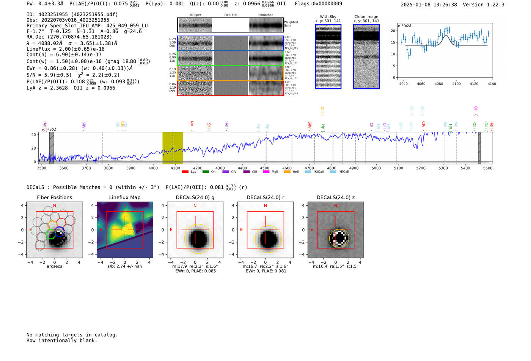Select 'No matching targets in catalog.' text
The image size is (531, 361).
pos(72,335)
